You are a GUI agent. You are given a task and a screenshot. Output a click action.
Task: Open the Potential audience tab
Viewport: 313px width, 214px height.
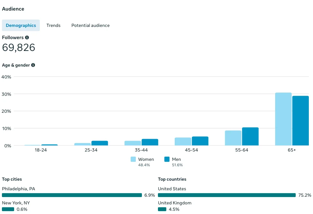tap(91, 25)
